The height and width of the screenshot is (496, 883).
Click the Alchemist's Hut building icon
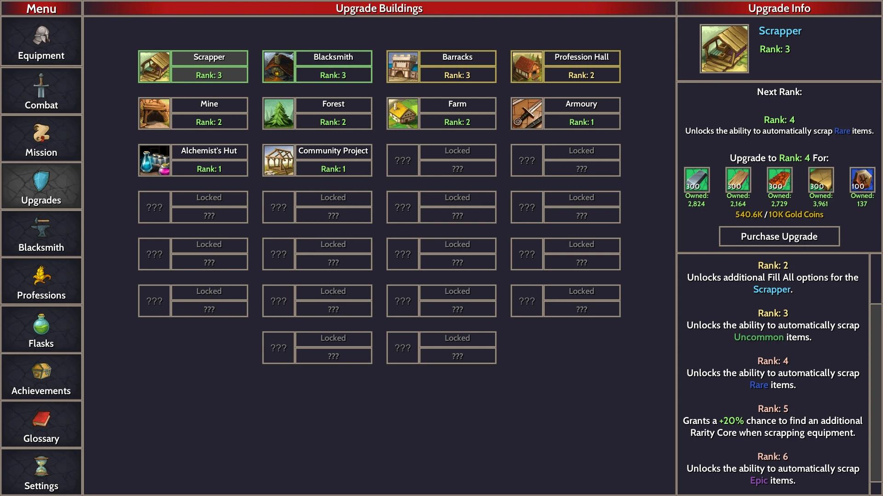click(x=154, y=160)
